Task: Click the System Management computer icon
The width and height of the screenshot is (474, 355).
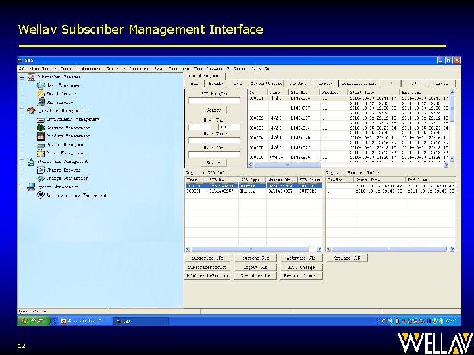Action: click(x=31, y=187)
